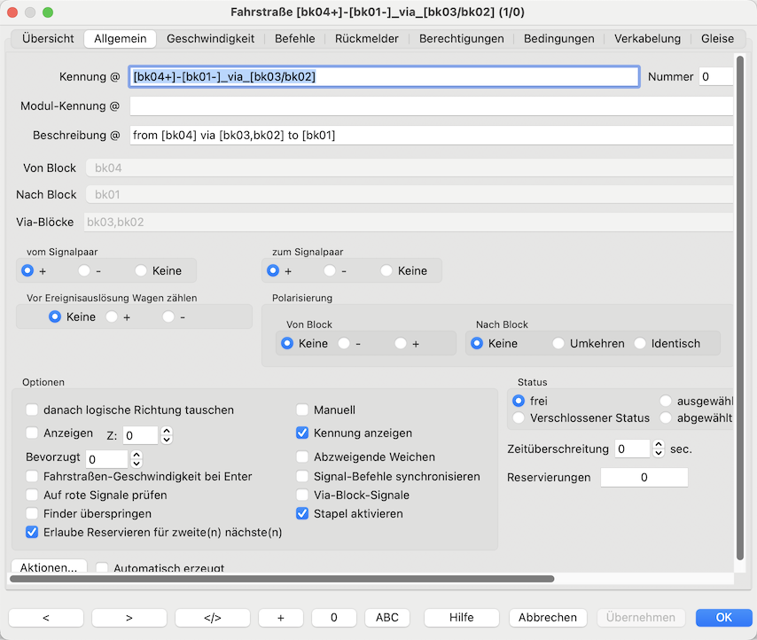Click the horizontal scrollbar at bottom
757x640 pixels.
281,579
